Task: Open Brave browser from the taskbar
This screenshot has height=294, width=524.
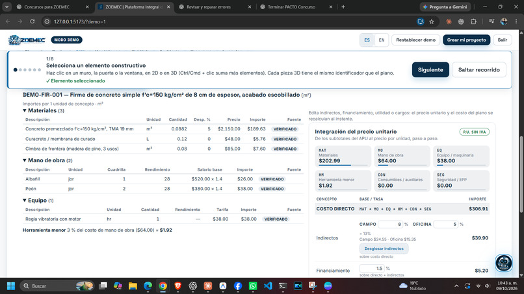Action: point(177,286)
